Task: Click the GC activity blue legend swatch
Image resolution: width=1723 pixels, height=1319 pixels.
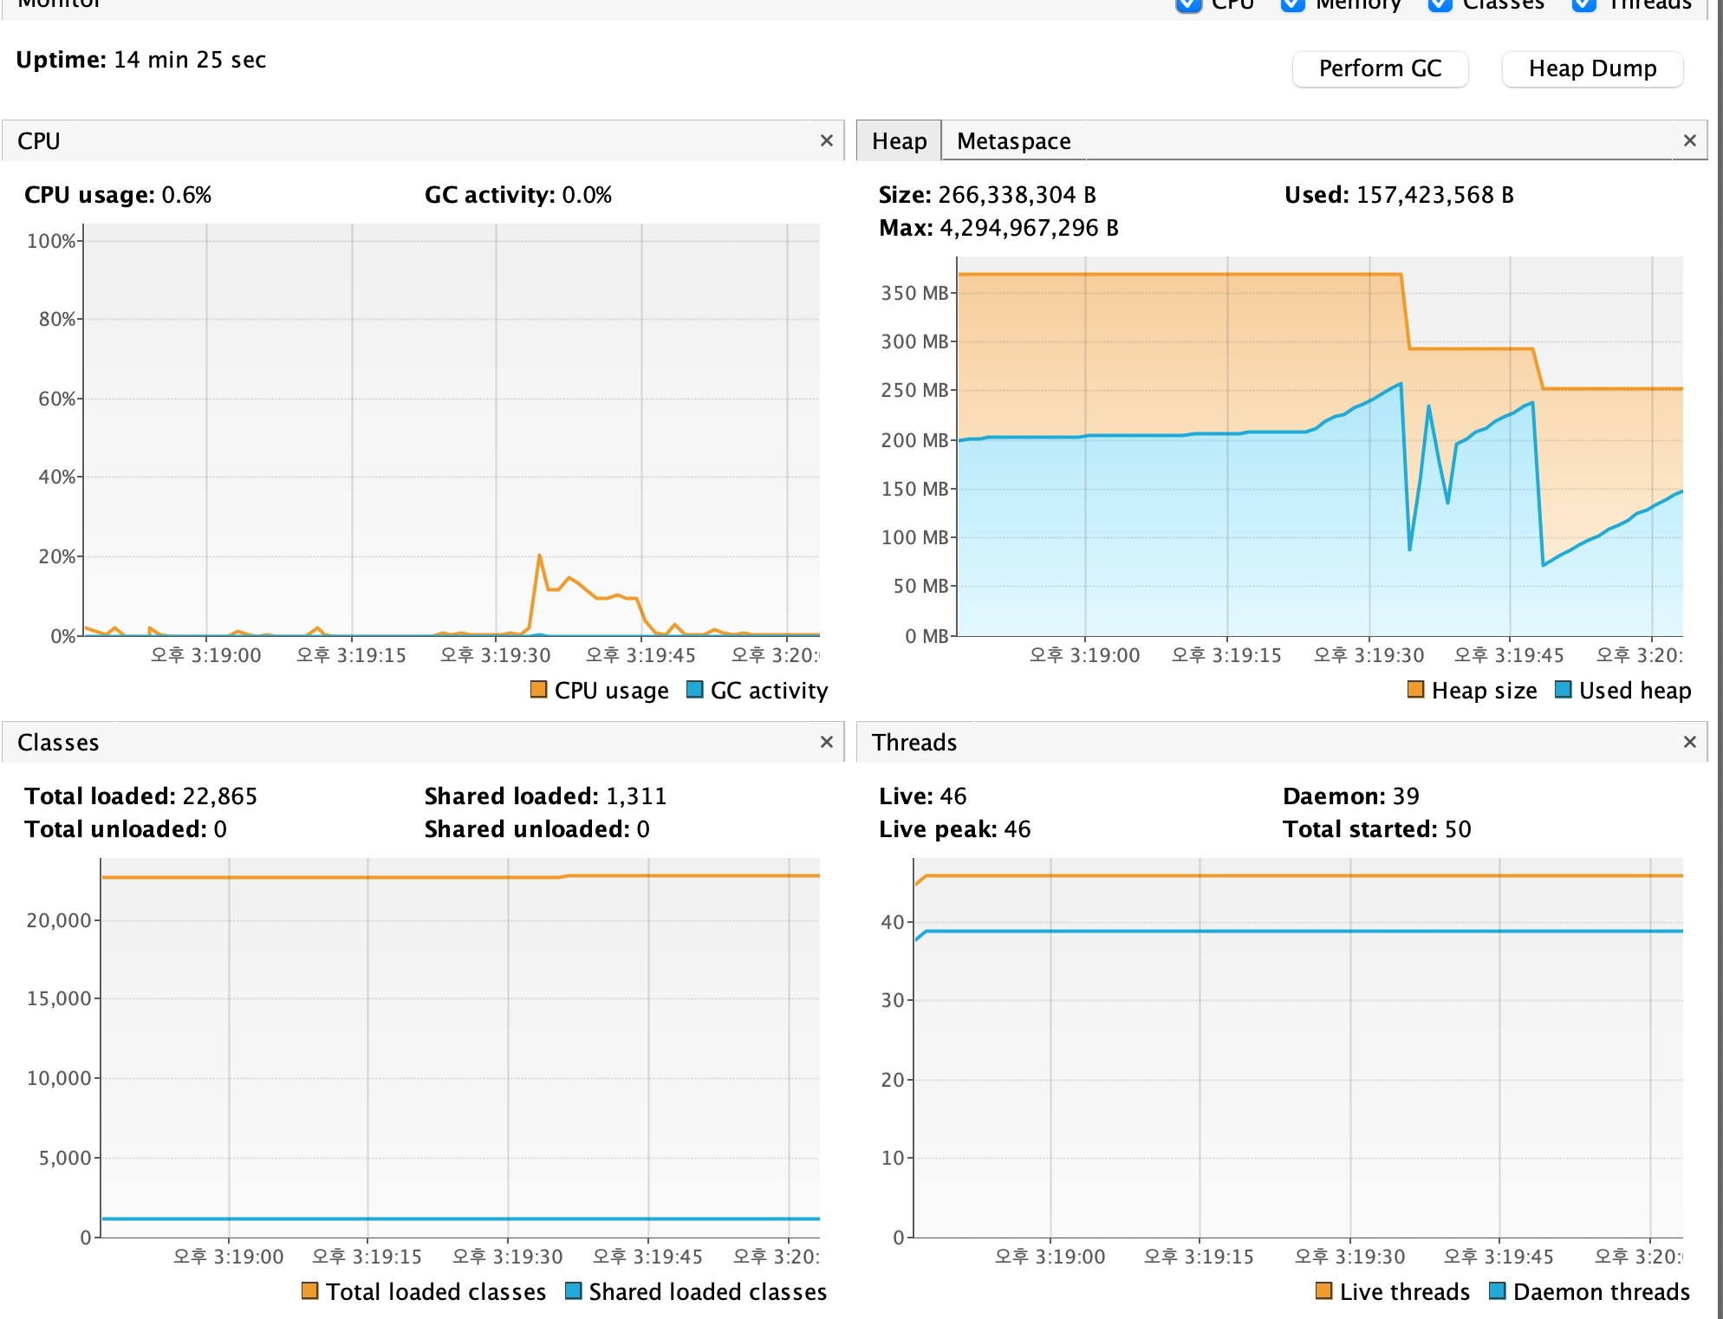Action: (694, 690)
